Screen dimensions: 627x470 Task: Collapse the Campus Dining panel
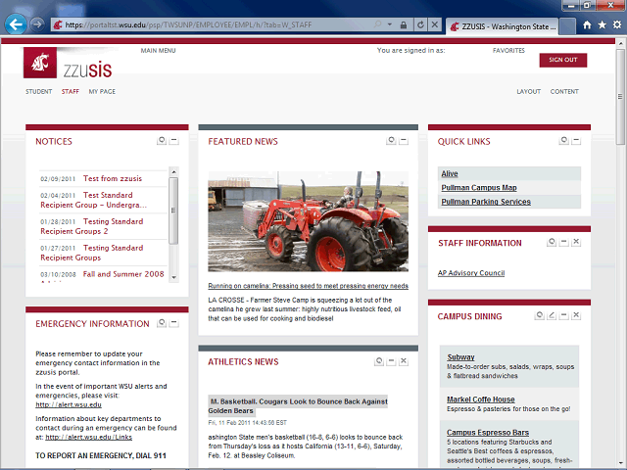pos(563,315)
